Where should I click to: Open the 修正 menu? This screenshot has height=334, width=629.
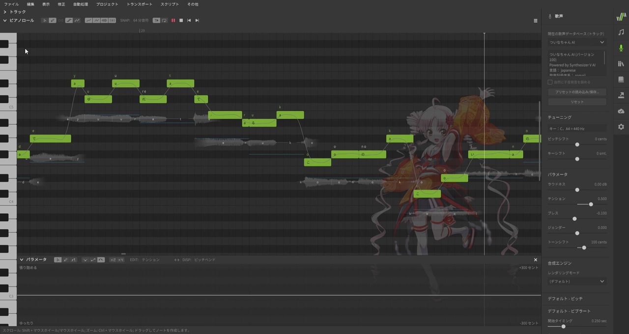point(61,4)
